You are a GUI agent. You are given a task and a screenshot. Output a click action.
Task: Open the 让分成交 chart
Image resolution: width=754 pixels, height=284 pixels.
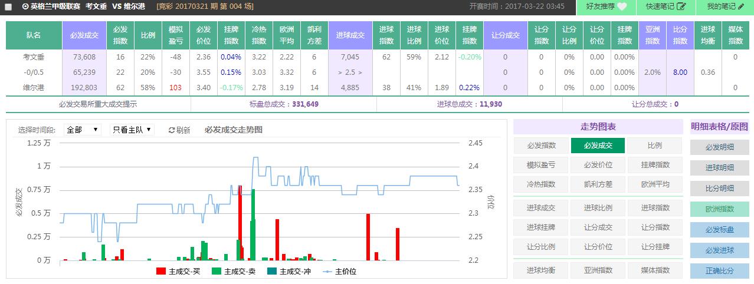click(598, 227)
